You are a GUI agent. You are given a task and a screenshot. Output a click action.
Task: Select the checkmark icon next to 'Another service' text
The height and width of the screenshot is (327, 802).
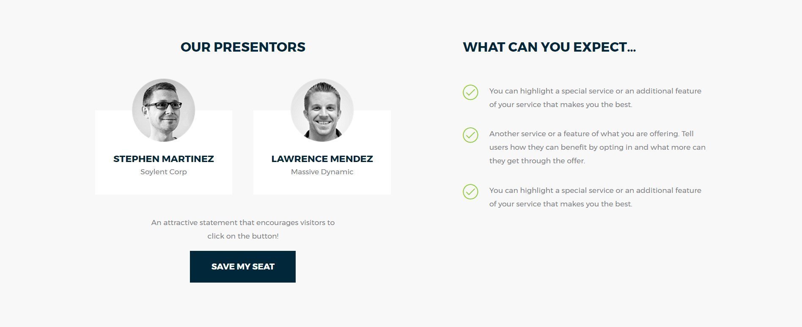click(x=471, y=135)
